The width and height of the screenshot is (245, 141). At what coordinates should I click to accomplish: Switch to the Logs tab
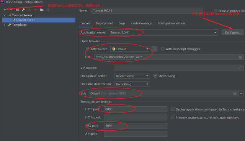pyautogui.click(x=122, y=23)
